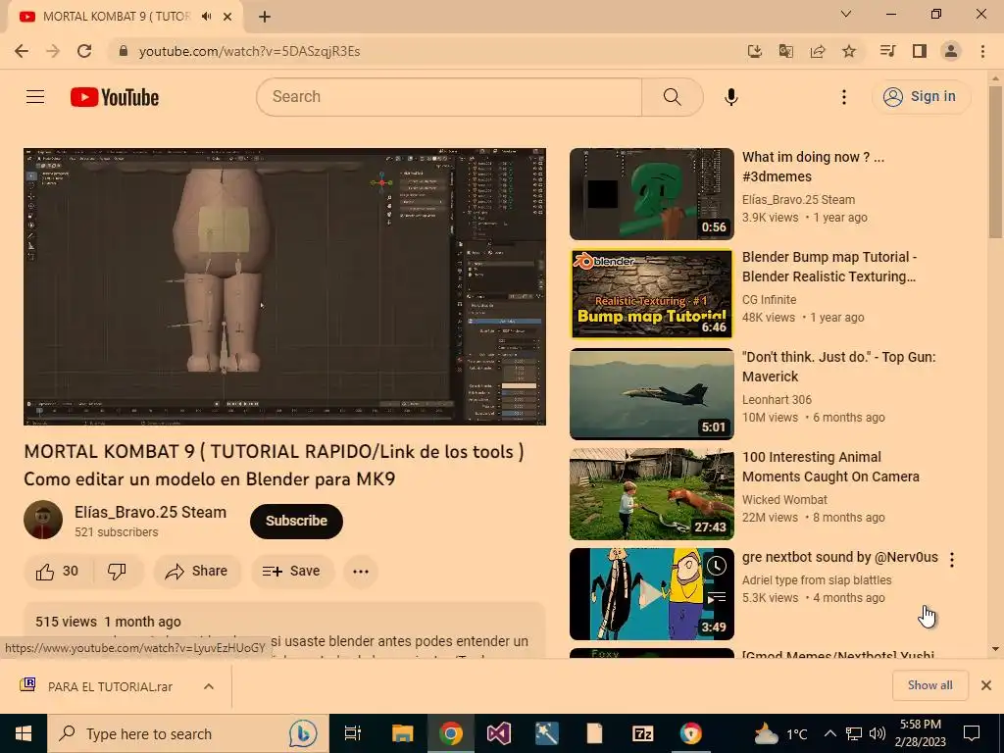Start voice search with the microphone

click(731, 97)
